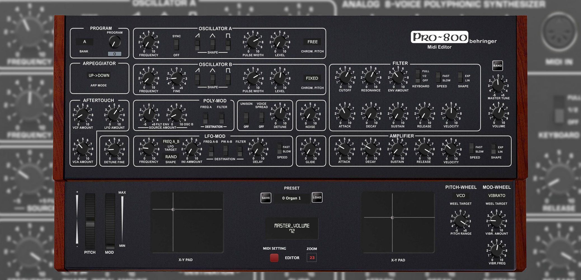Click the RAND randomize button
The image size is (581, 280).
click(497, 66)
